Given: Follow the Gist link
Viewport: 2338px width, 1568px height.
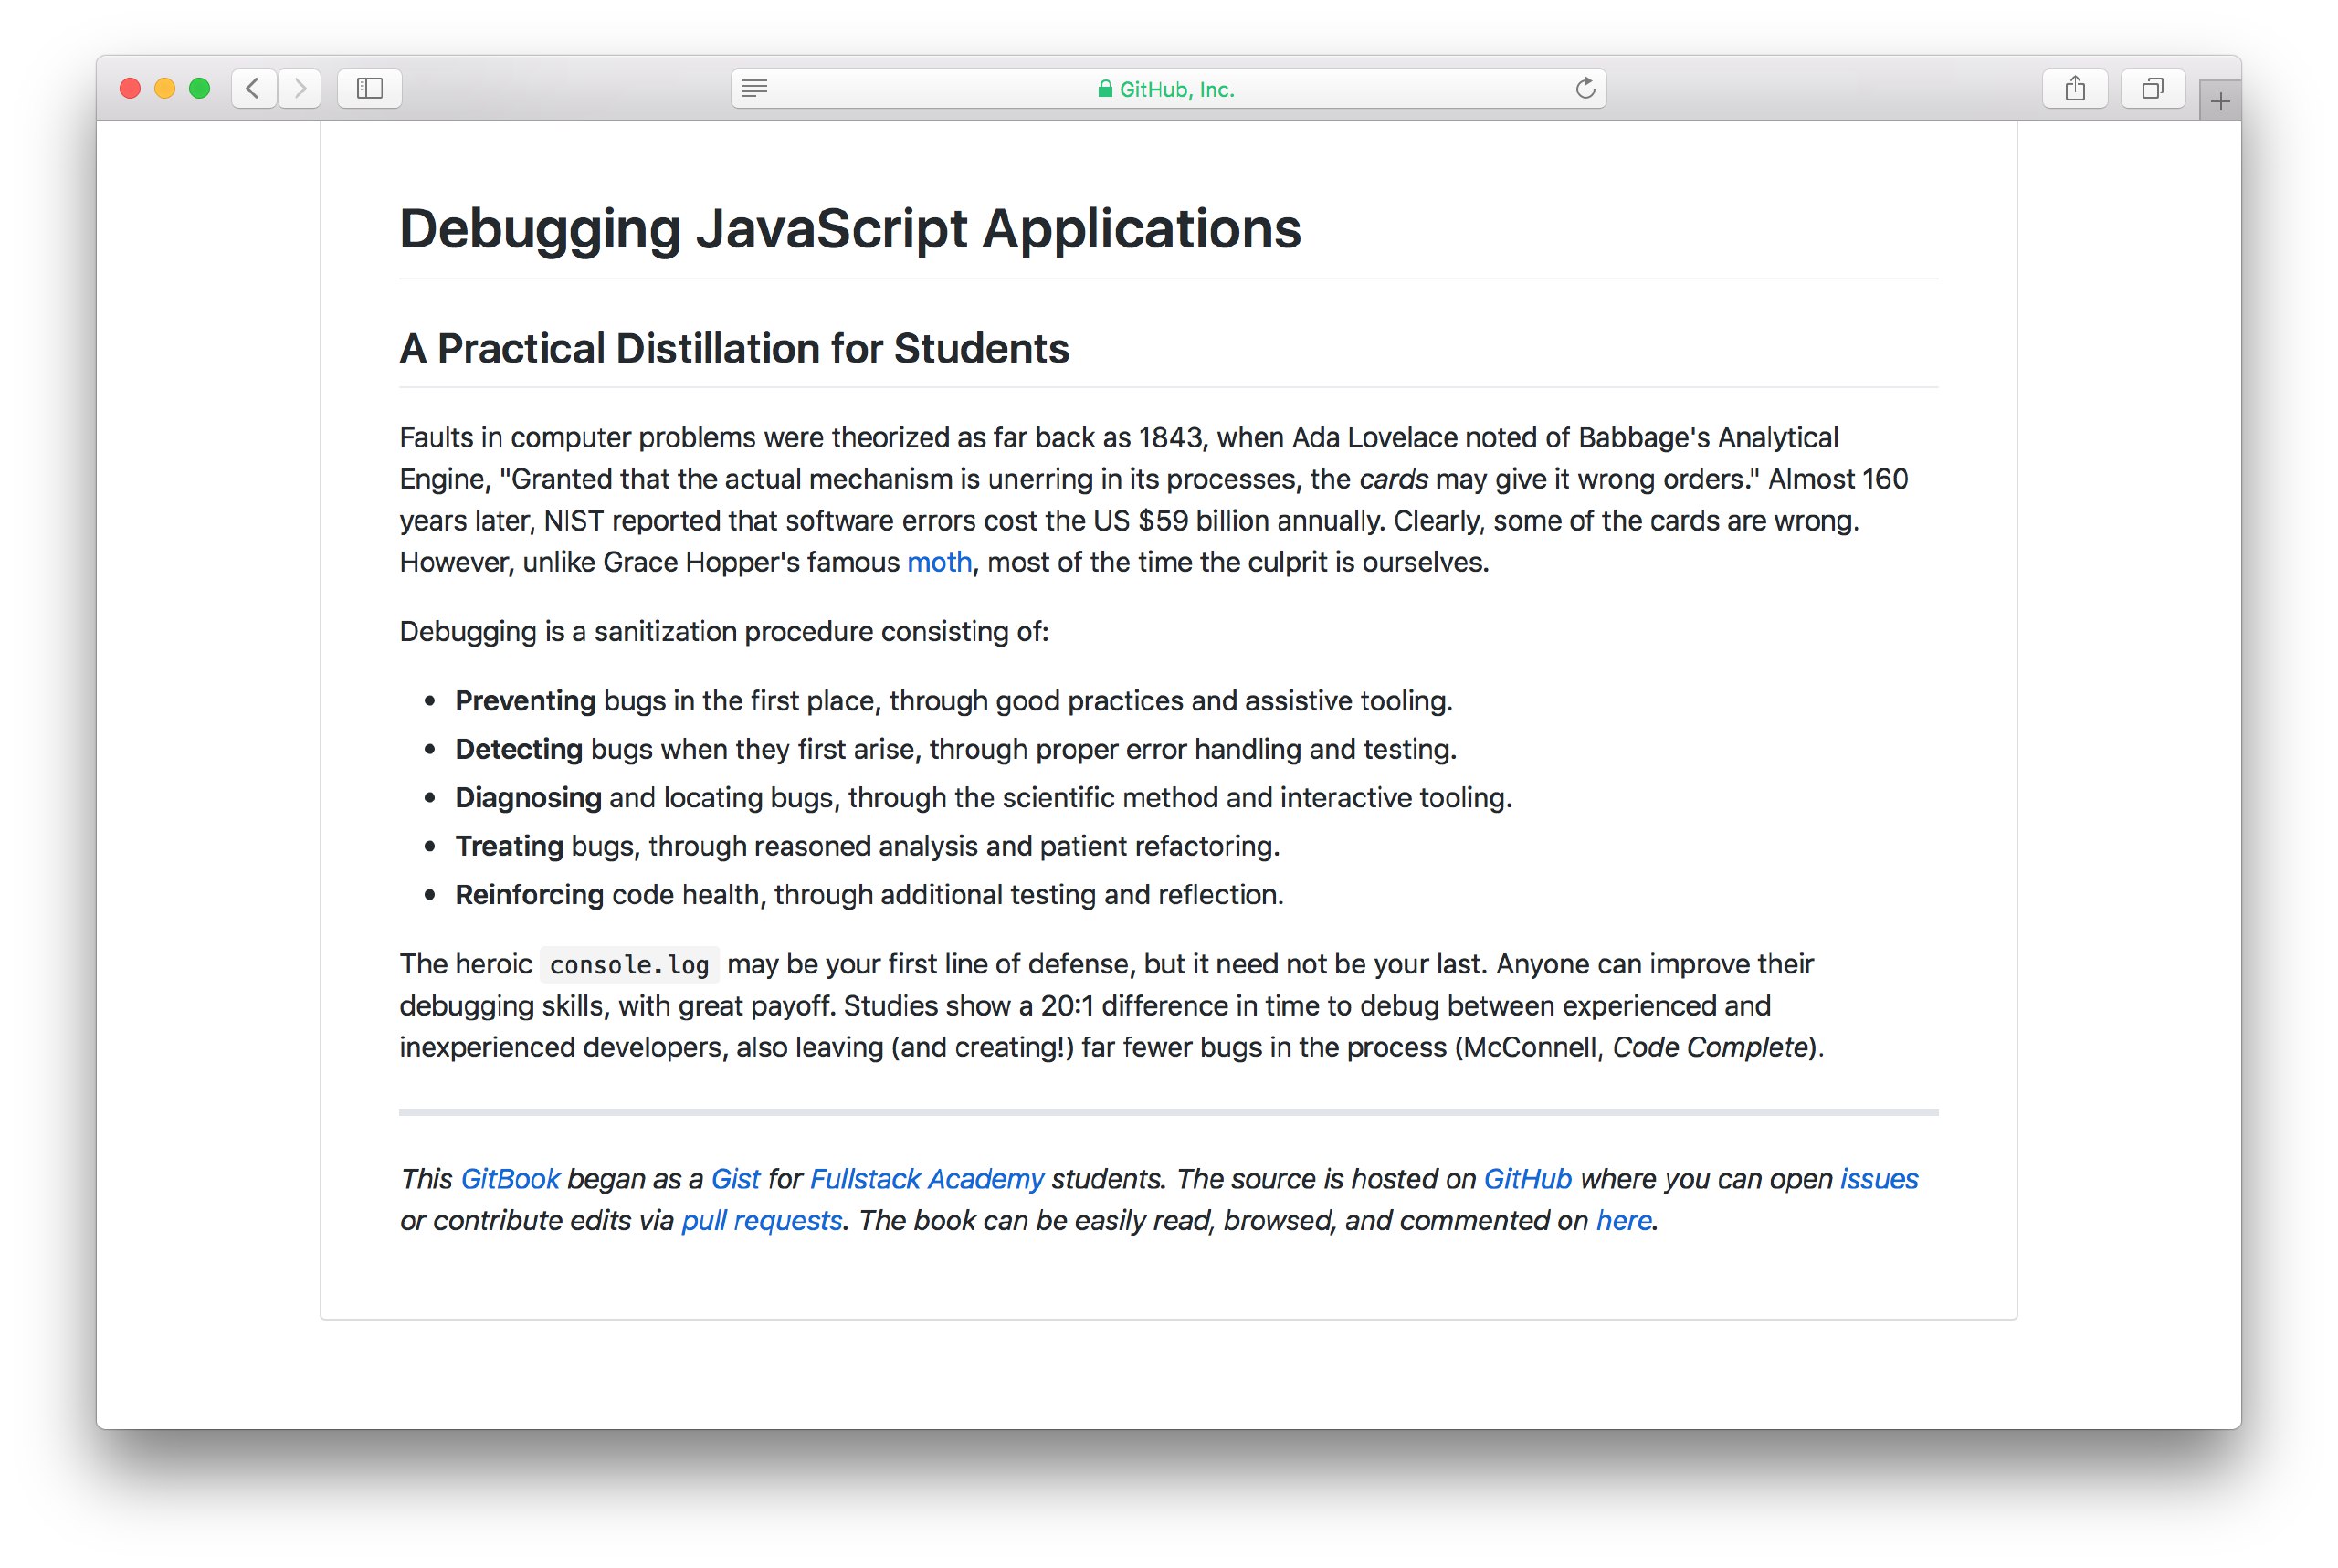Looking at the screenshot, I should tap(736, 1179).
